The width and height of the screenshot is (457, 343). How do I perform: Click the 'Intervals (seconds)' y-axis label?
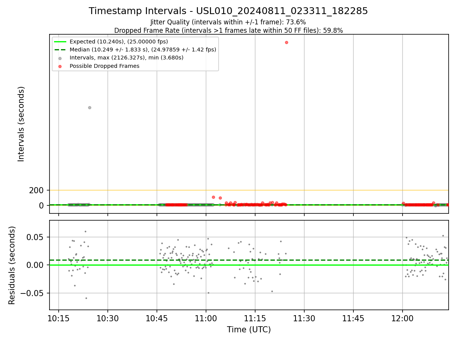point(21,124)
